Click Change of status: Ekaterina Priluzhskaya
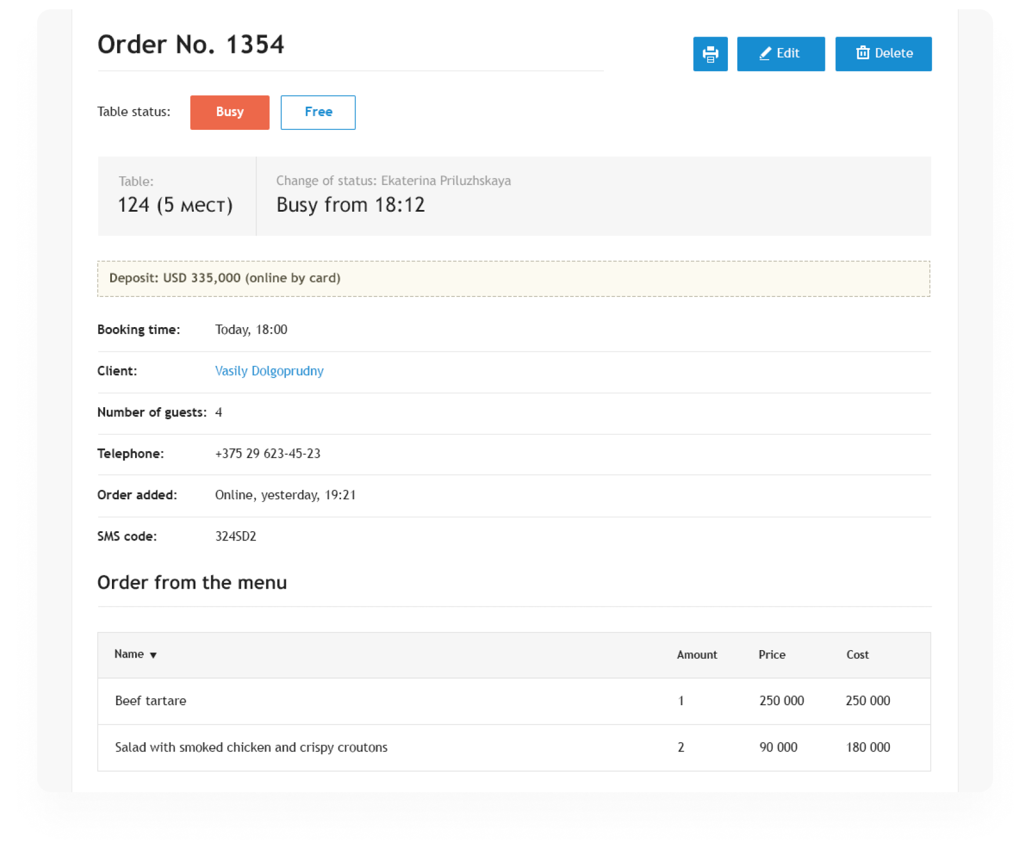Screen dimensions: 1029x856 (393, 181)
